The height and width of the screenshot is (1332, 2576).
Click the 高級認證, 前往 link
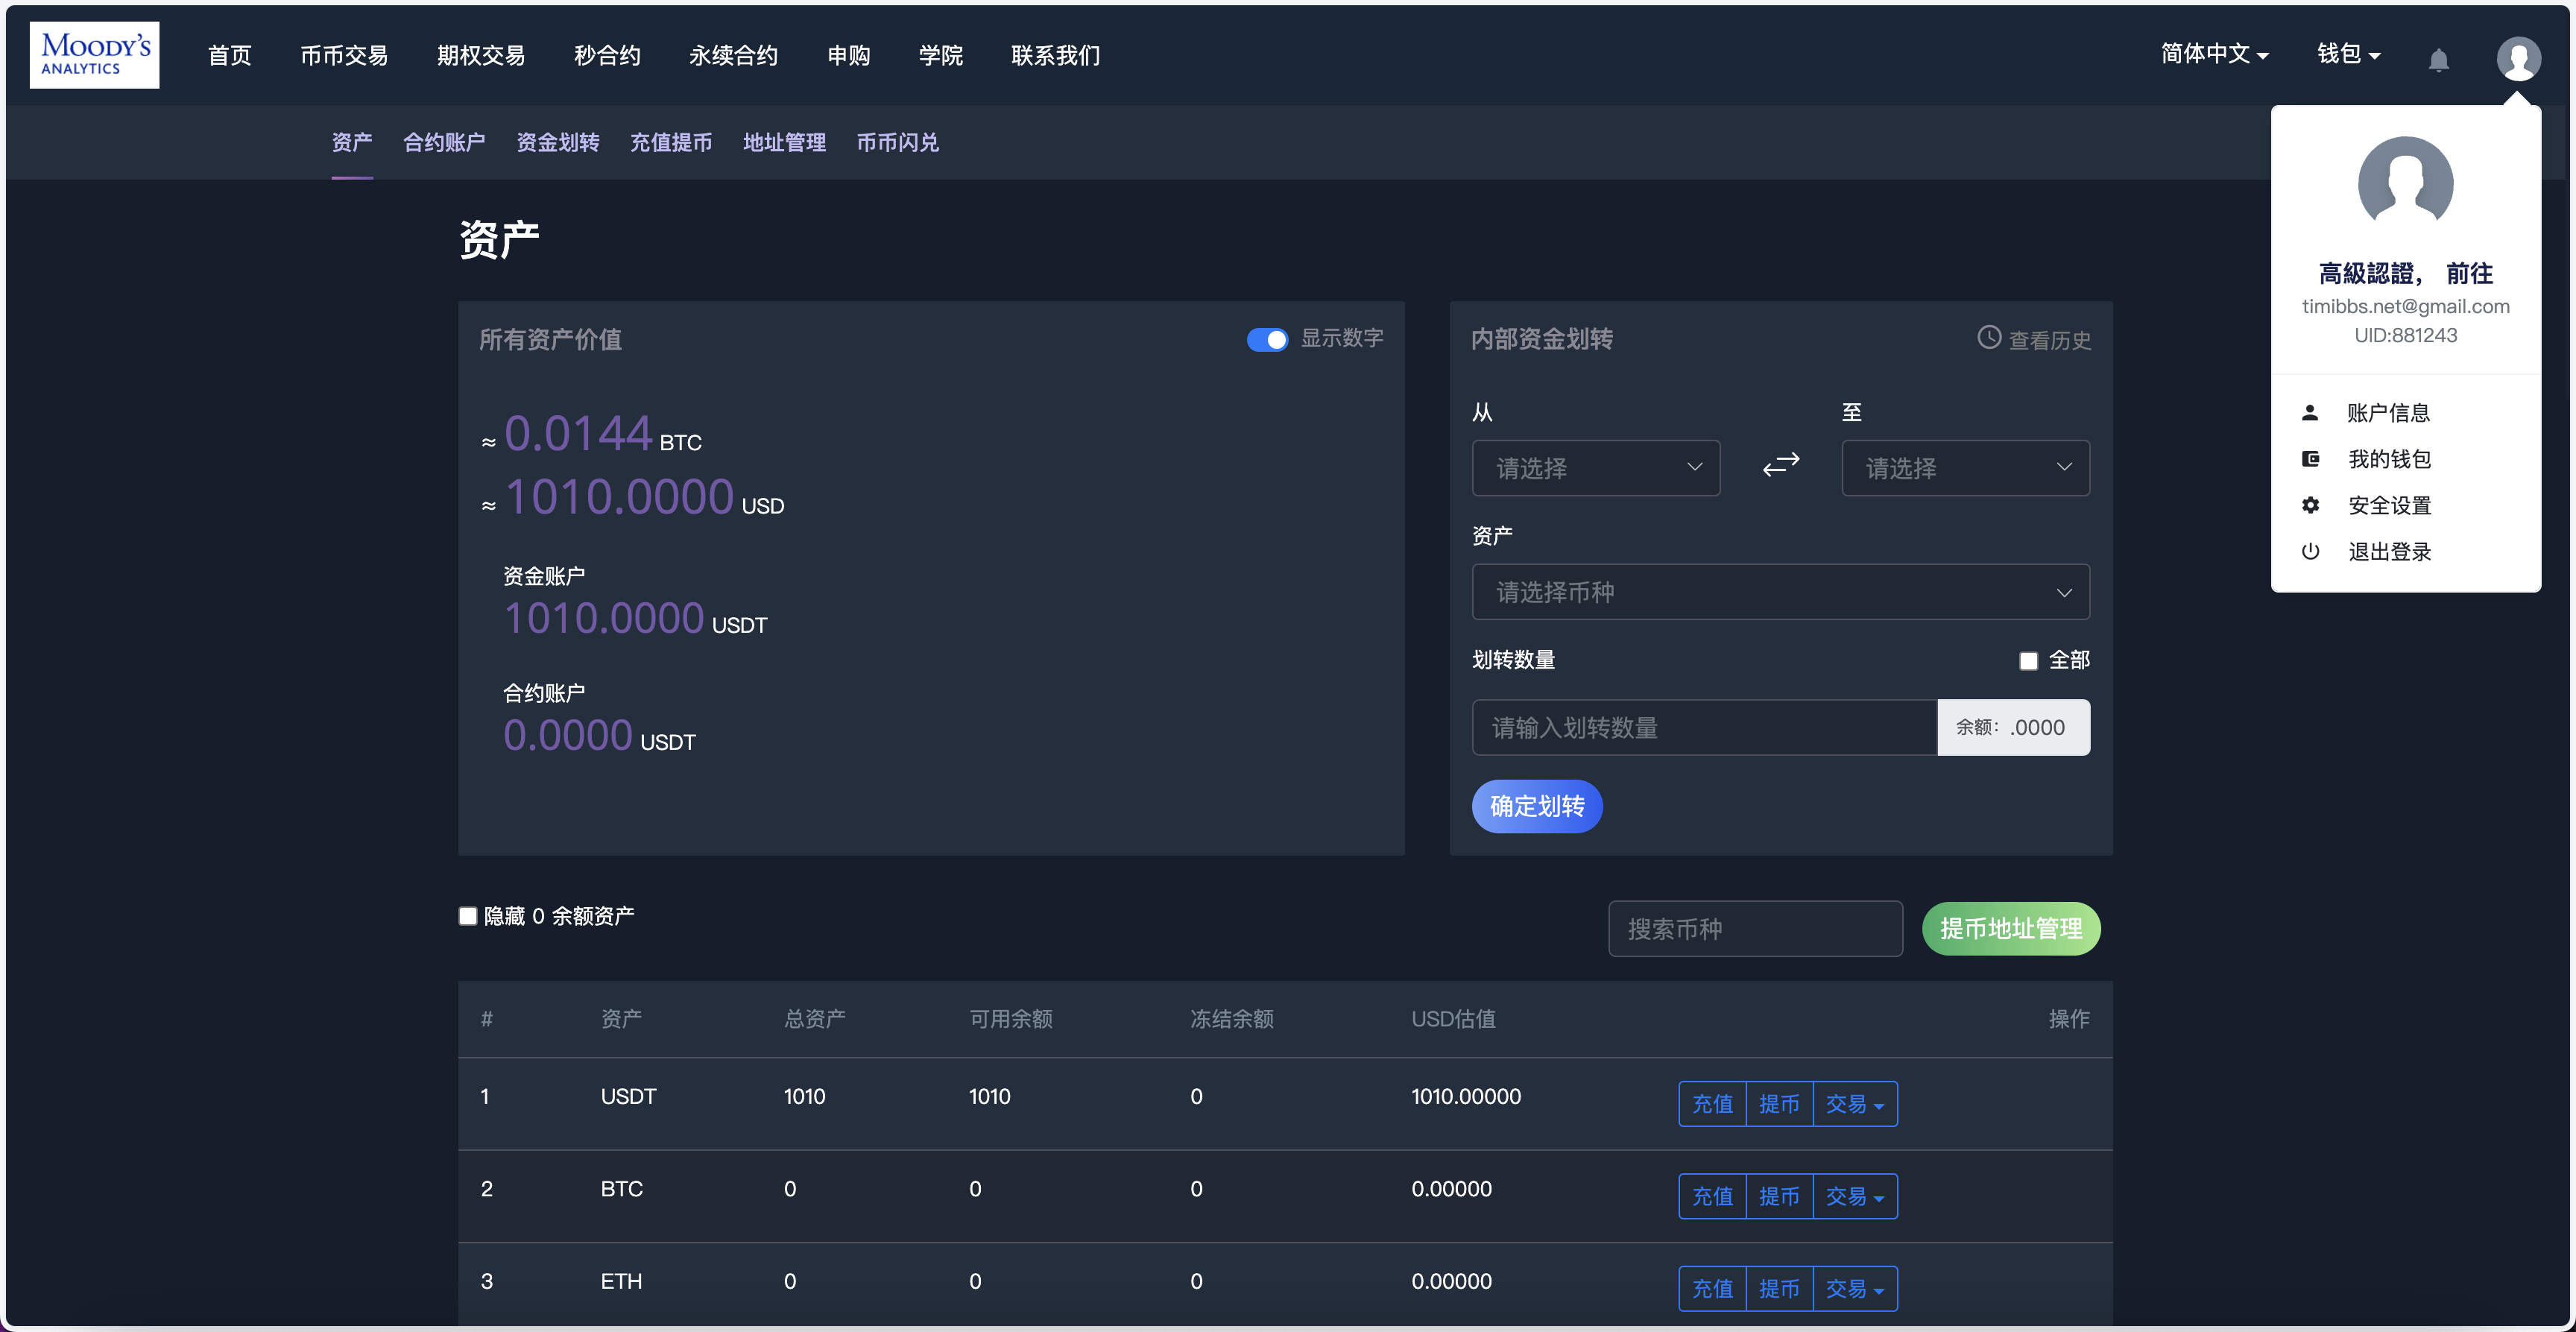pos(2405,273)
